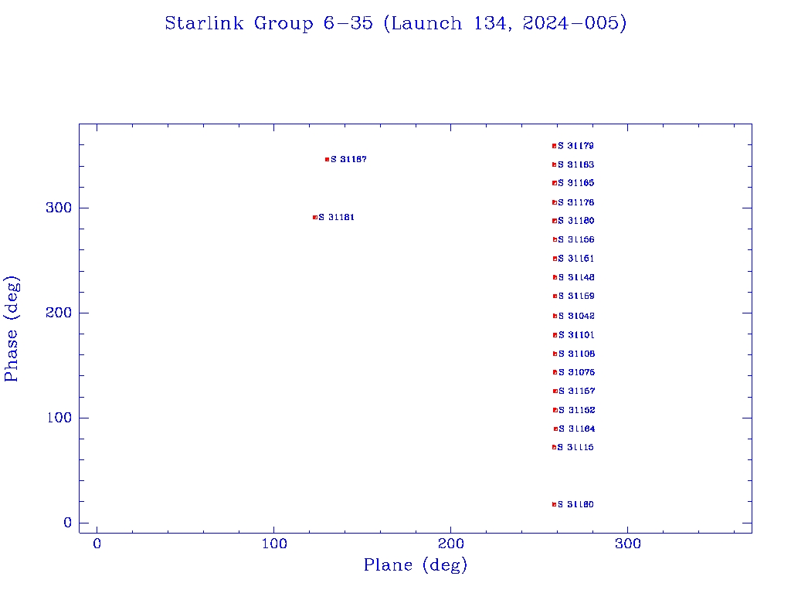Click the 300 tick on the Phase axis
Image resolution: width=791 pixels, height=593 pixels.
pos(62,208)
